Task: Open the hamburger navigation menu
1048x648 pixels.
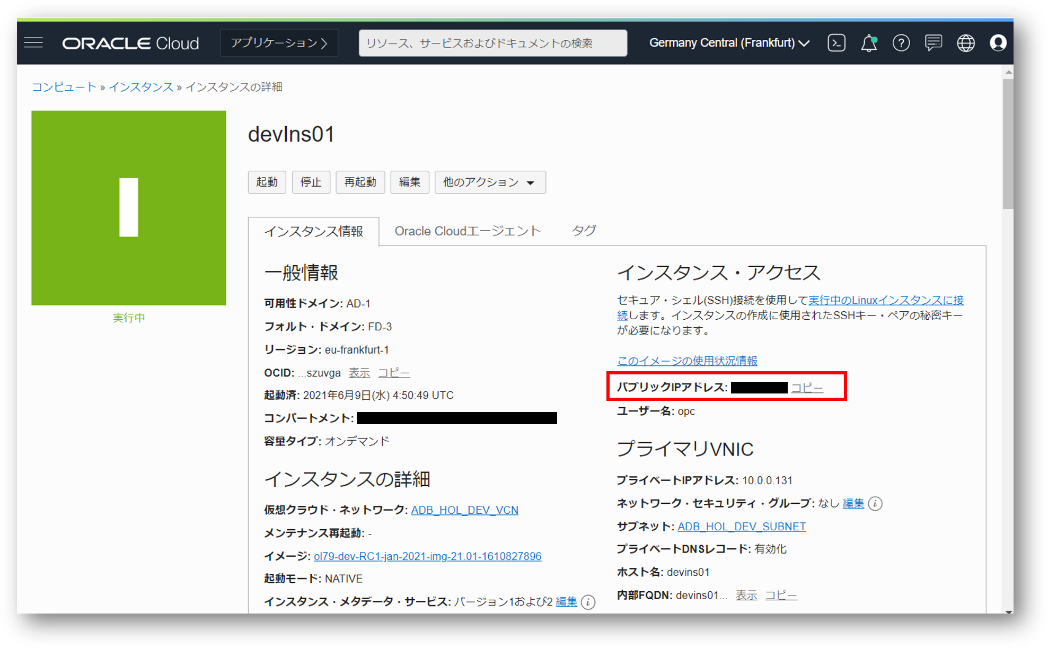Action: 33,43
